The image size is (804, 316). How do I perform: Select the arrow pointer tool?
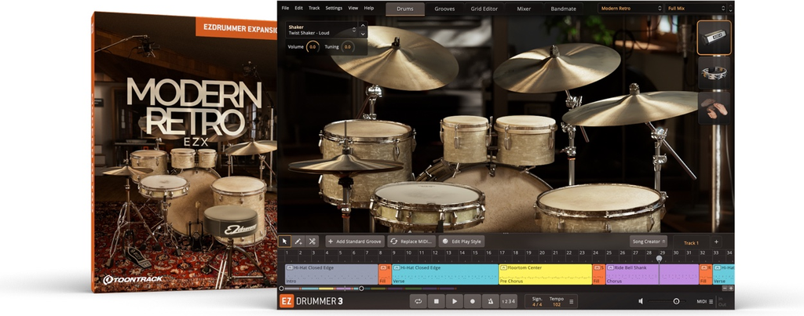(284, 242)
